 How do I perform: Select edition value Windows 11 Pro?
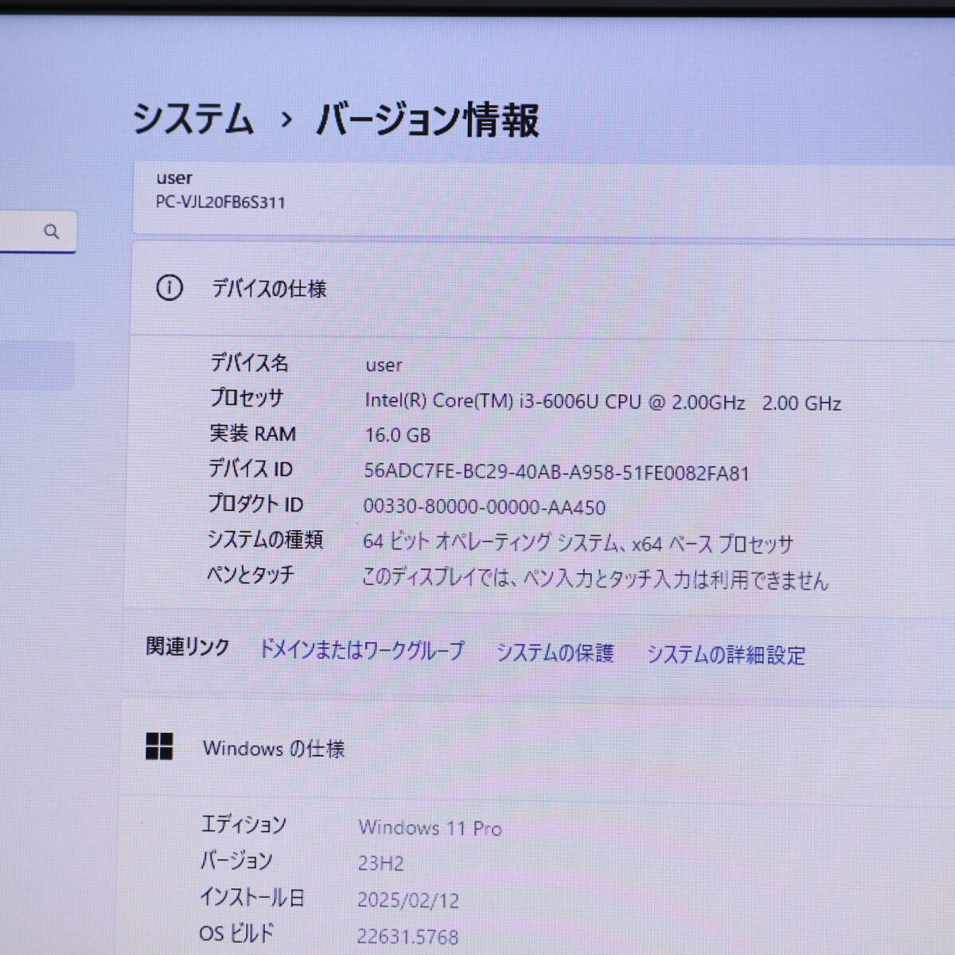[430, 828]
